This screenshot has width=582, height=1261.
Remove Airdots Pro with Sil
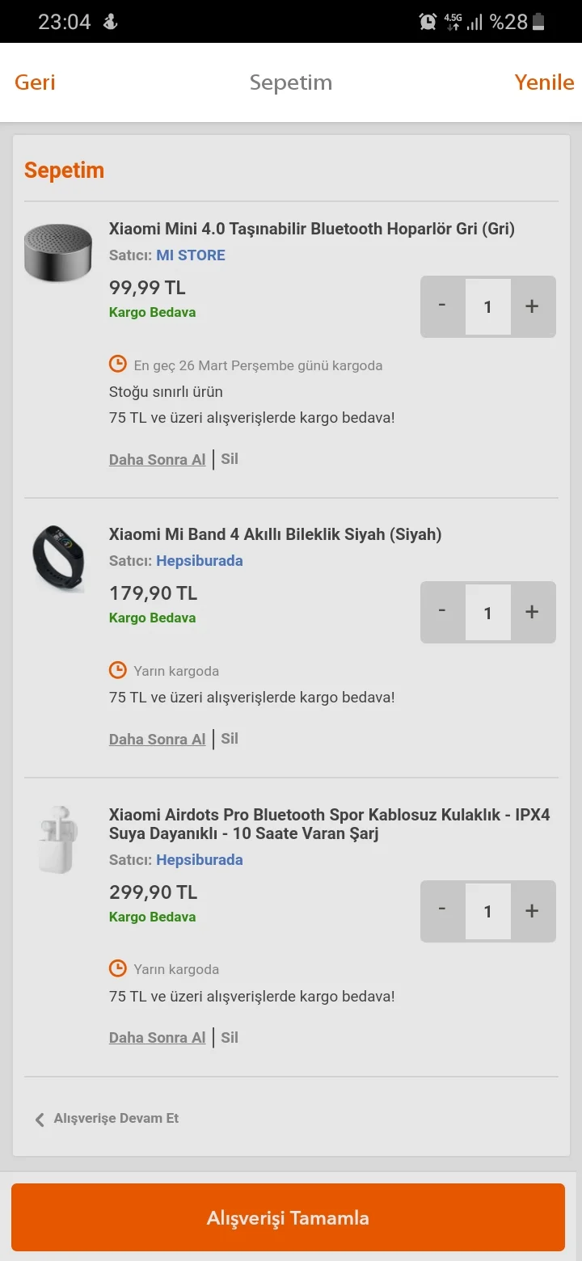point(230,1038)
